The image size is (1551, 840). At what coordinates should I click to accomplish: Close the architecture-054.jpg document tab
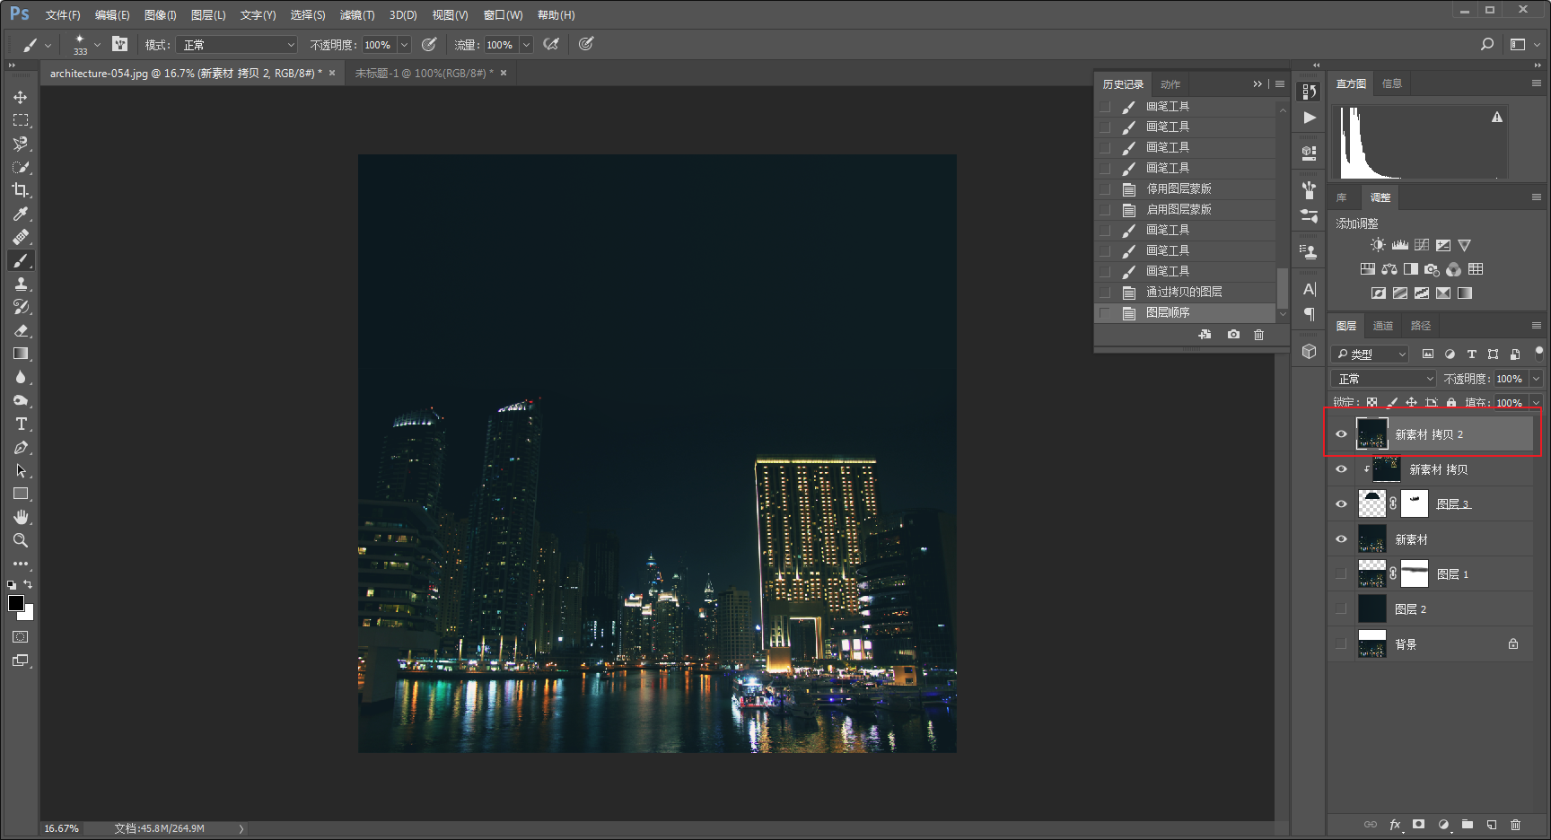[332, 74]
